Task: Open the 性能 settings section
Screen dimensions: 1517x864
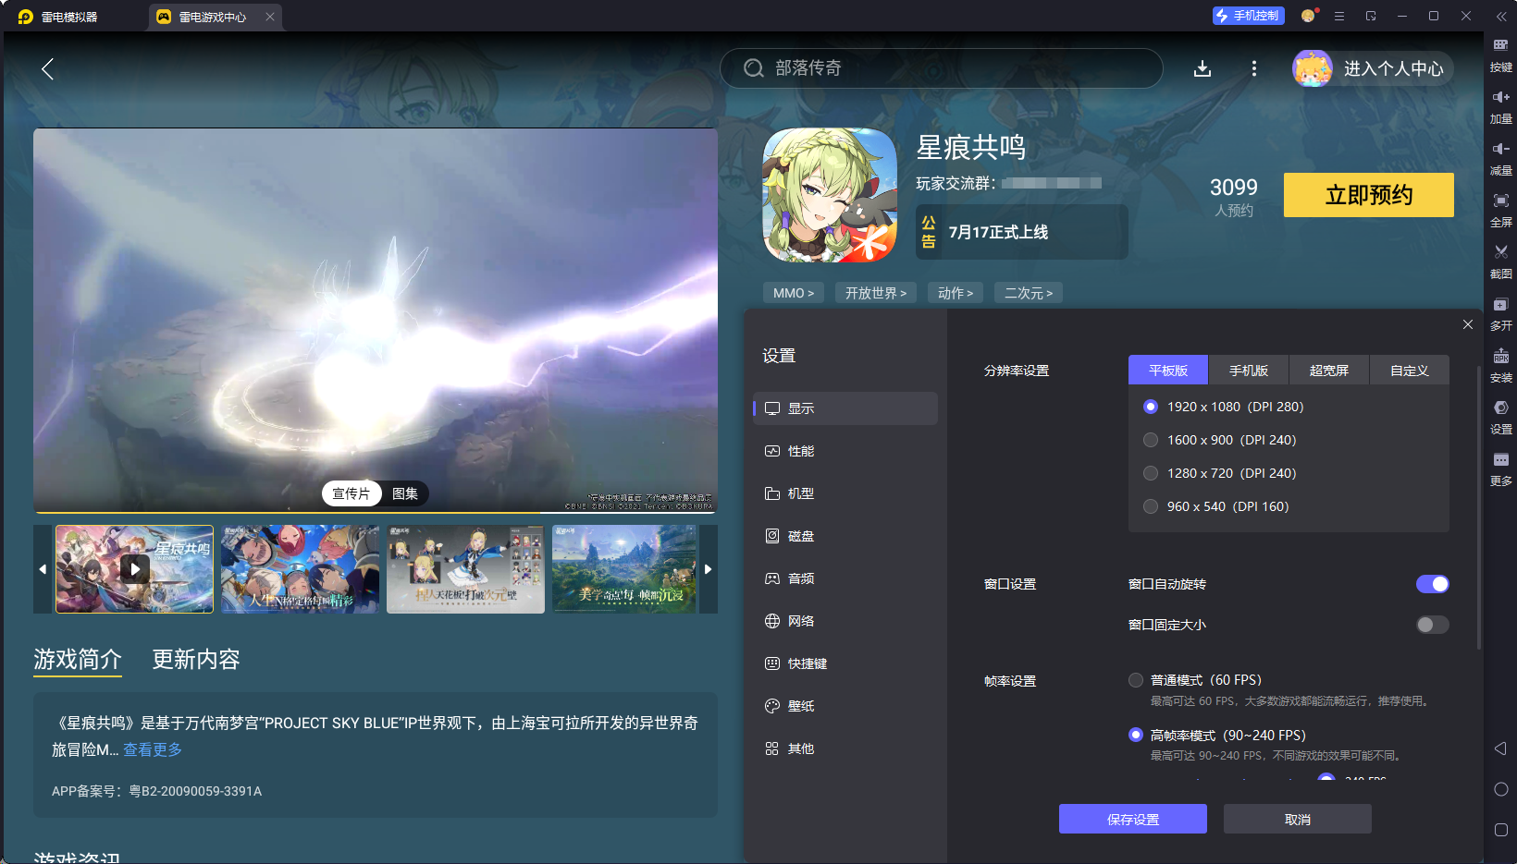Action: [x=845, y=451]
